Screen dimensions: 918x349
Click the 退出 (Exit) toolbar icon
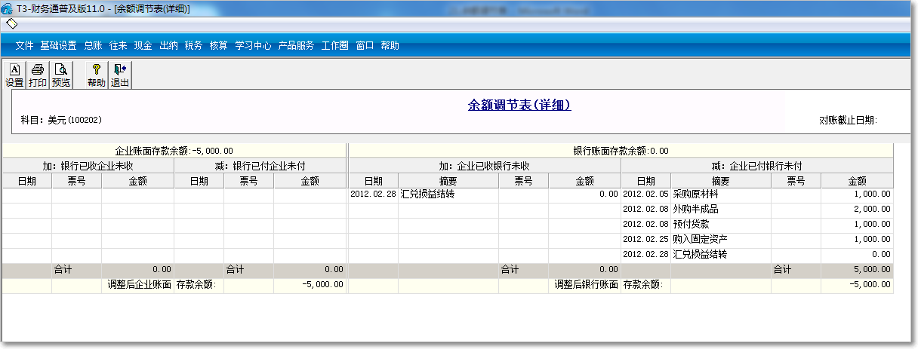(120, 75)
